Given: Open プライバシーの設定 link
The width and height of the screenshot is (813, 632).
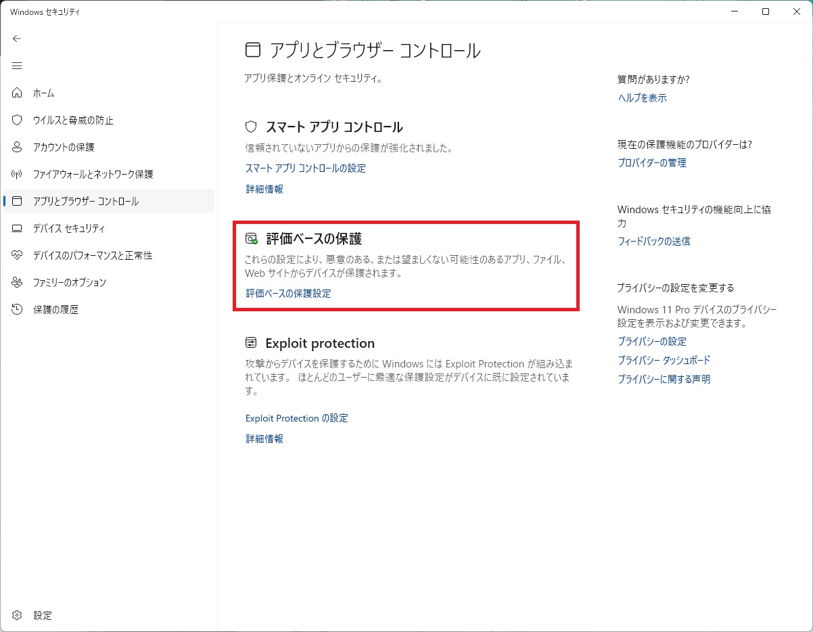Looking at the screenshot, I should click(x=652, y=341).
